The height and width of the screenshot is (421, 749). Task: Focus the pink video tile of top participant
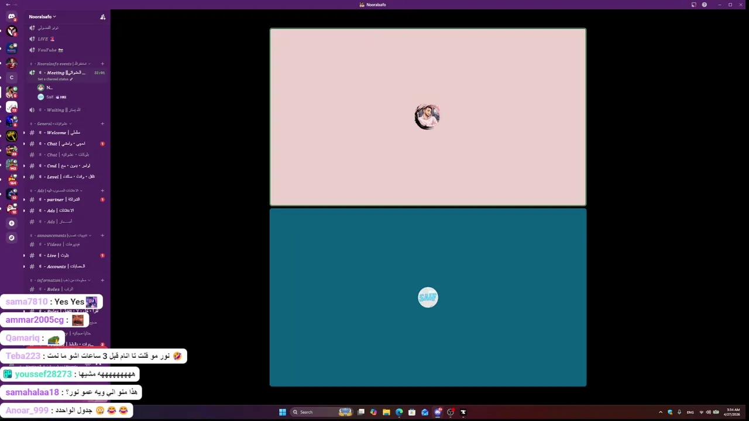pyautogui.click(x=428, y=117)
